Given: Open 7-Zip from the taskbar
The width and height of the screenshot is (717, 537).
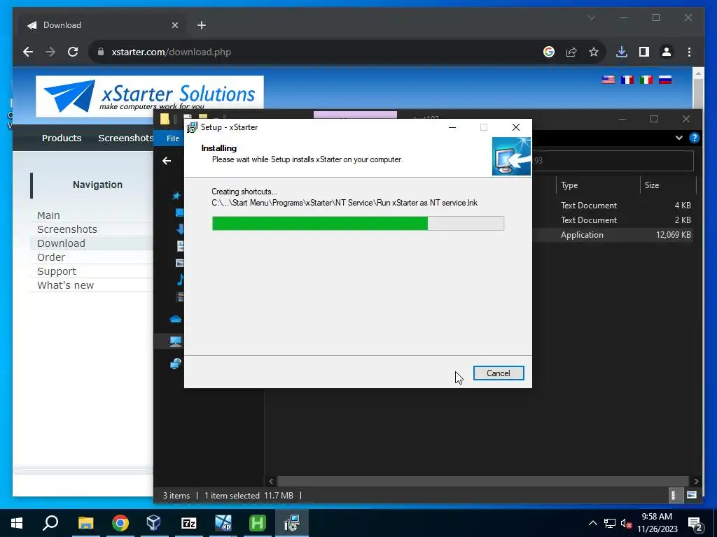Looking at the screenshot, I should click(189, 523).
